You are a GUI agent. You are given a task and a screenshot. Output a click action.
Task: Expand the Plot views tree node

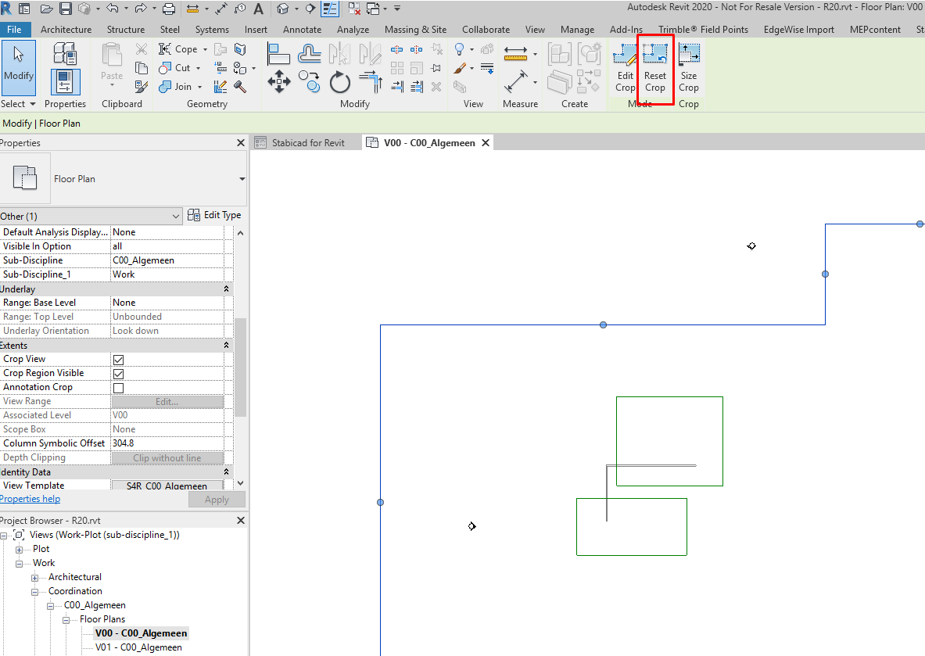pyautogui.click(x=19, y=549)
